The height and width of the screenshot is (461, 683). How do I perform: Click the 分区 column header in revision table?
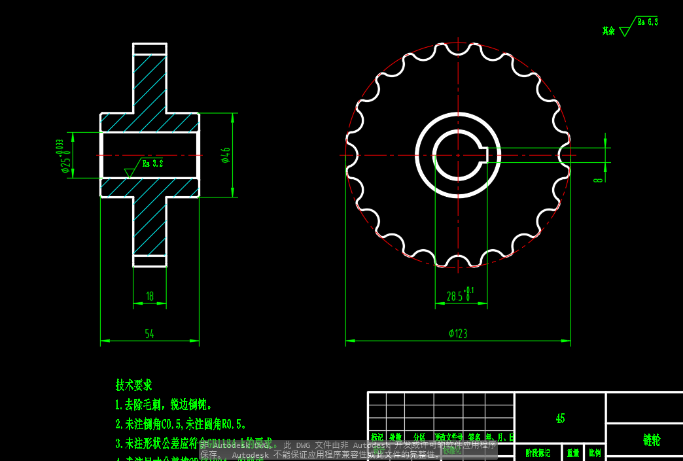pyautogui.click(x=419, y=437)
